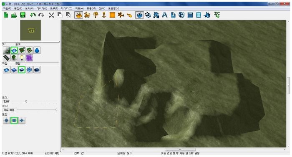Click the minimap preview thumbnail
Screen dimensions: 292x157
30,30
